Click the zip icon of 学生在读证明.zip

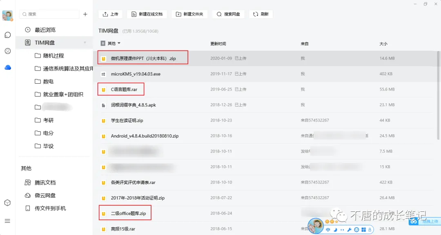[x=103, y=121]
